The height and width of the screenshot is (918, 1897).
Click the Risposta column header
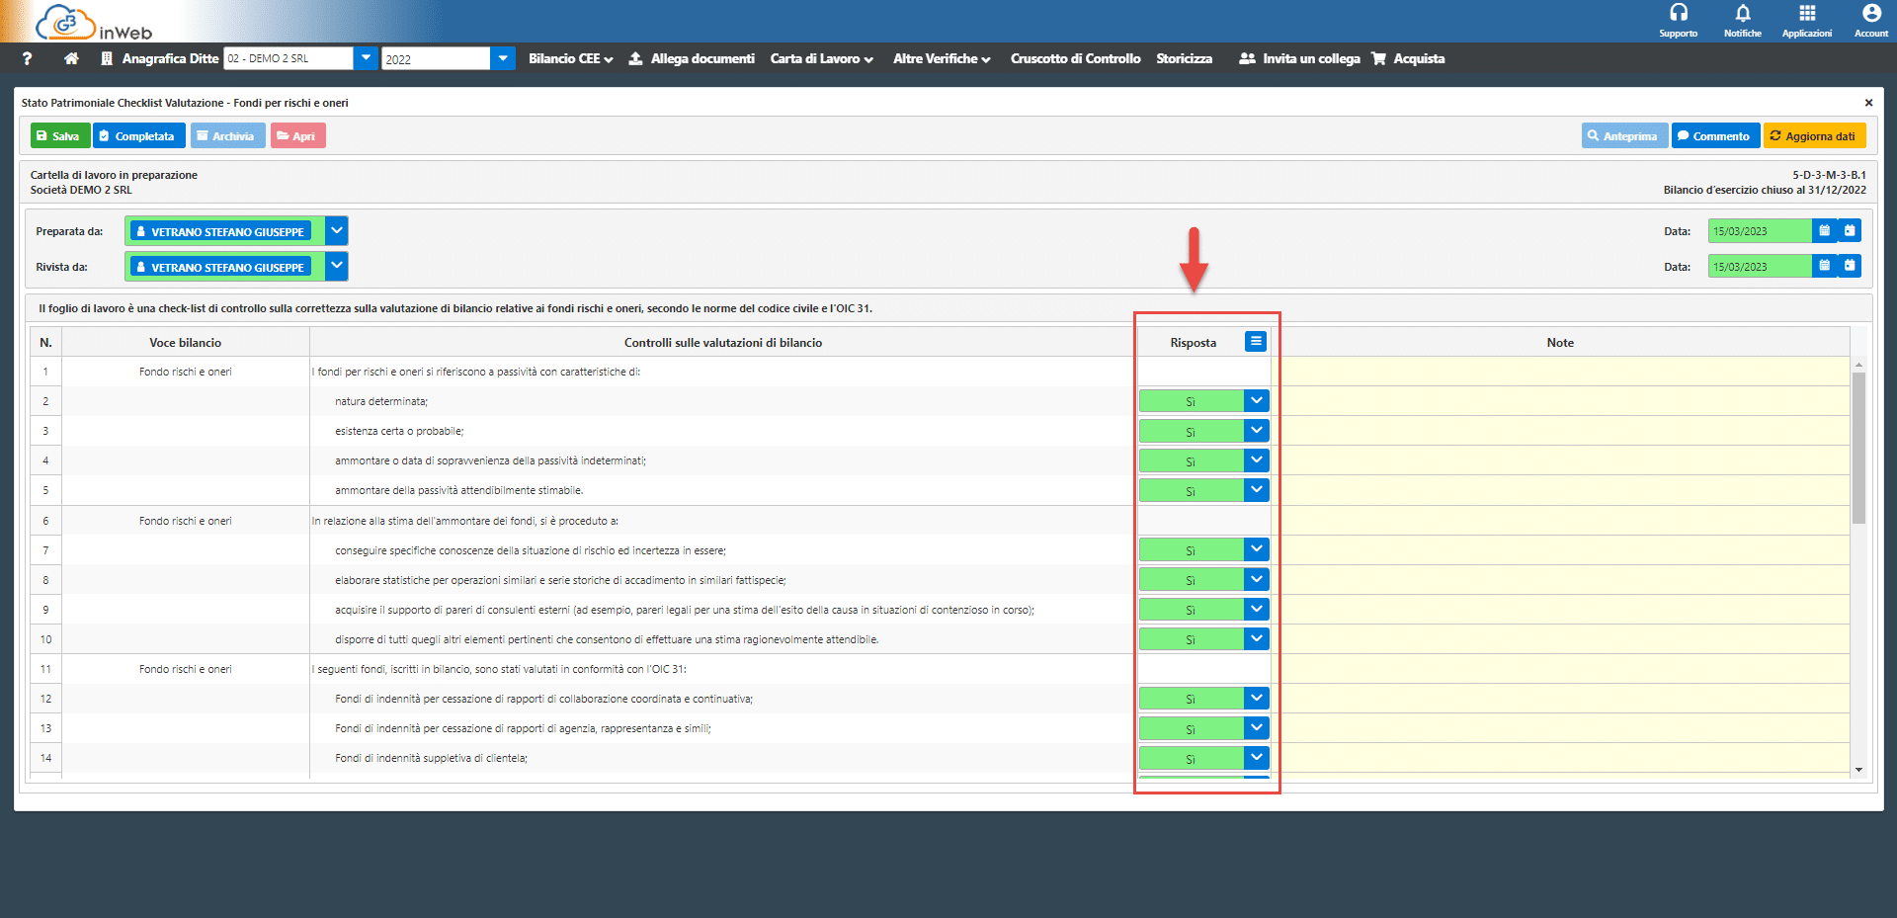[x=1193, y=342]
